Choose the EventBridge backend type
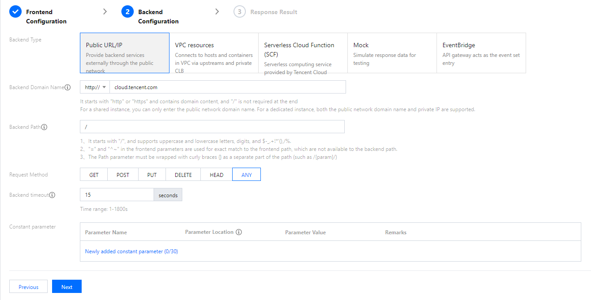 [481, 53]
